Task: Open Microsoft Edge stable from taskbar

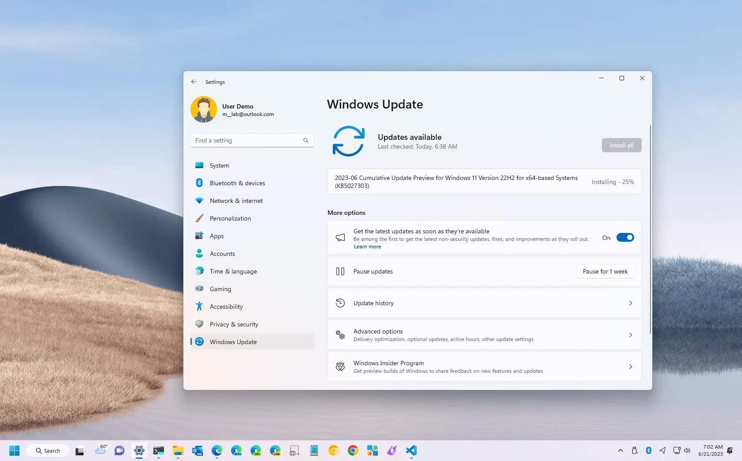Action: click(x=217, y=450)
